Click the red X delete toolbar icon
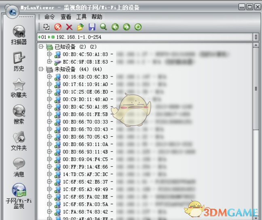 (69, 27)
